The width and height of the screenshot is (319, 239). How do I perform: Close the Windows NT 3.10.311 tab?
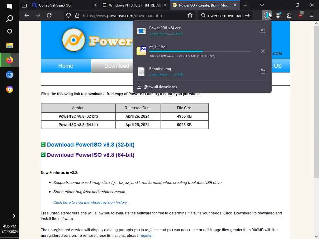tap(165, 5)
